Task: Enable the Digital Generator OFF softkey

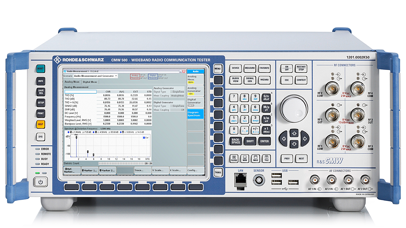Action: [x=195, y=102]
